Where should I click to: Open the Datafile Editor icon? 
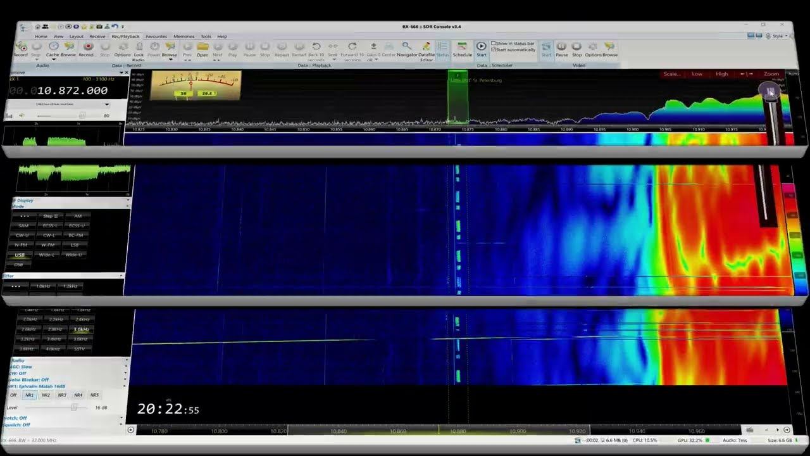click(x=427, y=46)
